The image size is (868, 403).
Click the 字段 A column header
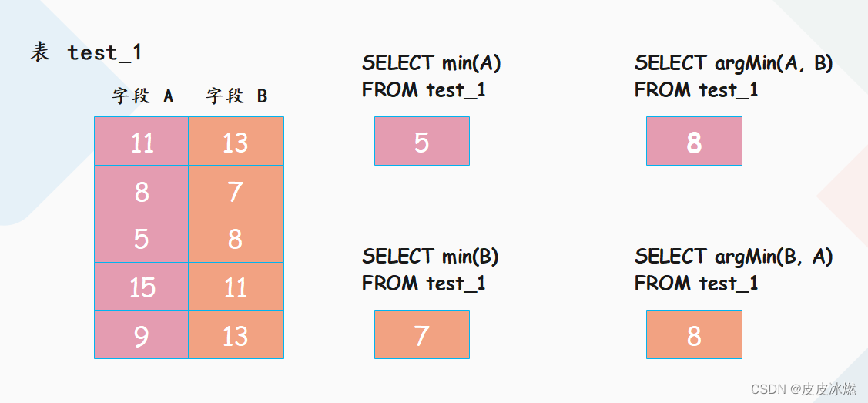142,96
